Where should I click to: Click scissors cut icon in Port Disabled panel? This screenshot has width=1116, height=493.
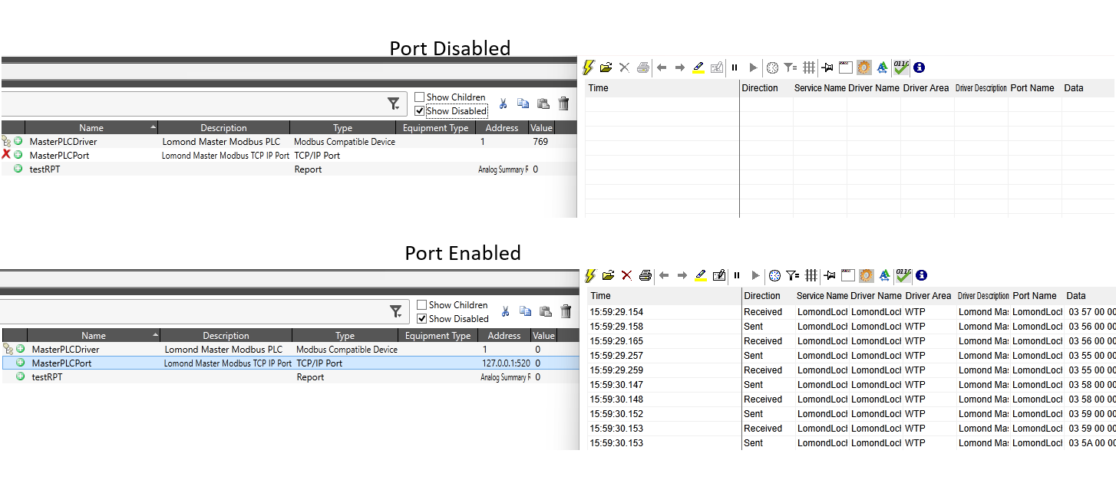tap(504, 104)
